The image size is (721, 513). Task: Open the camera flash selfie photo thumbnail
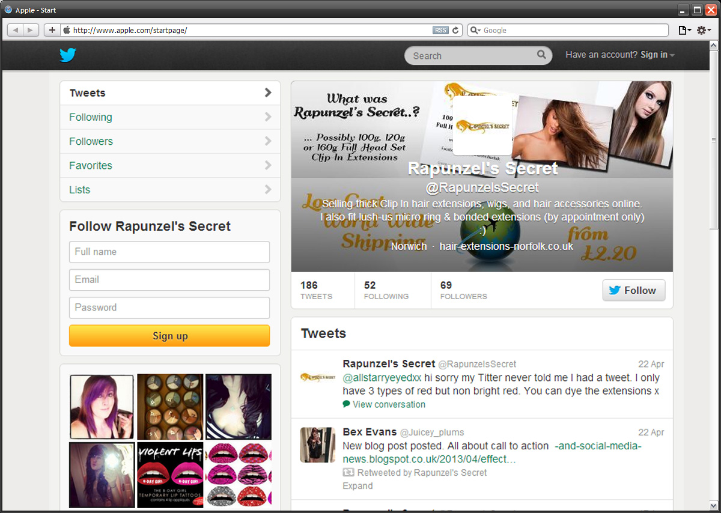click(x=102, y=475)
